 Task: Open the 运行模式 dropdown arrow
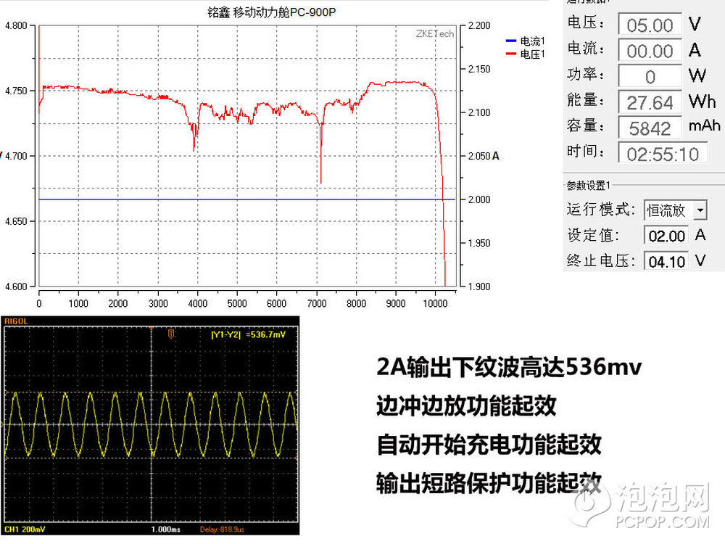tap(700, 210)
